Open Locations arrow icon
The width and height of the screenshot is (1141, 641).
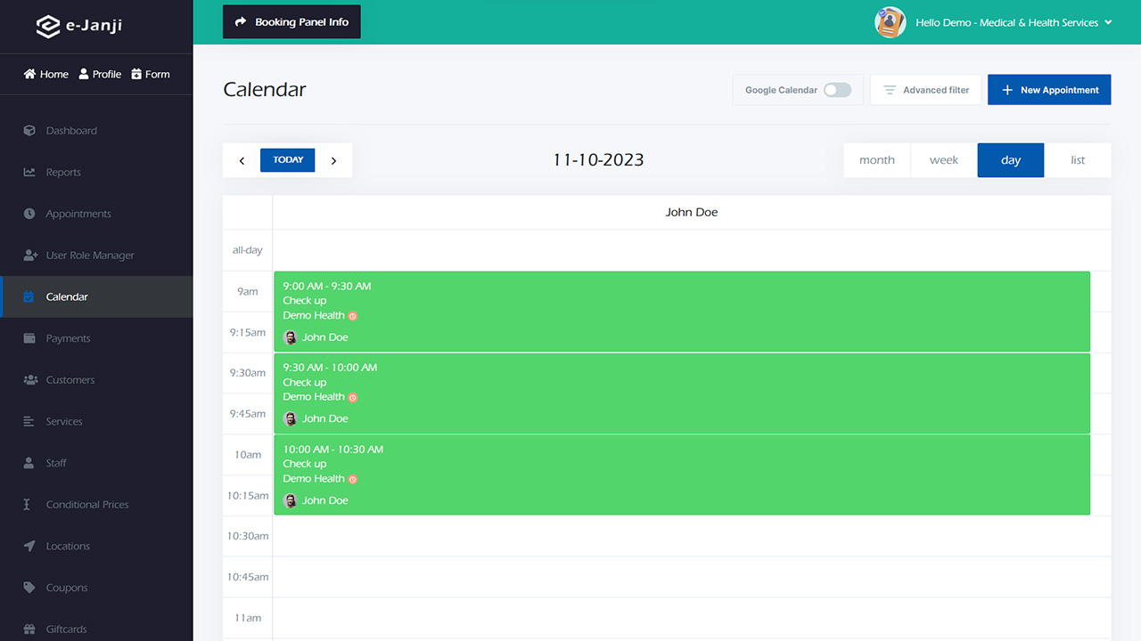29,546
